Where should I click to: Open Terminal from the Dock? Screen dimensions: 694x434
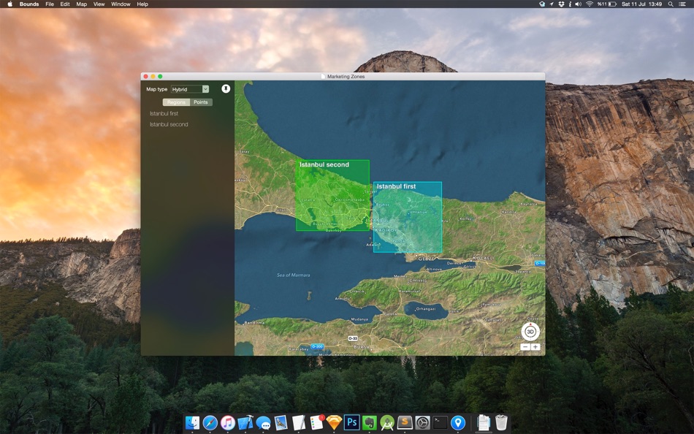point(441,422)
